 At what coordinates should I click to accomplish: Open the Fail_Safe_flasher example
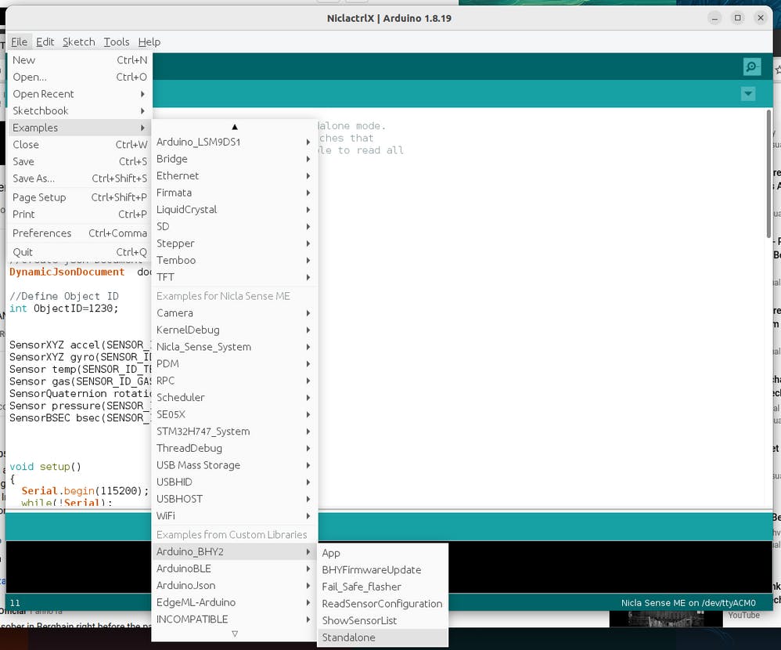[383, 587]
